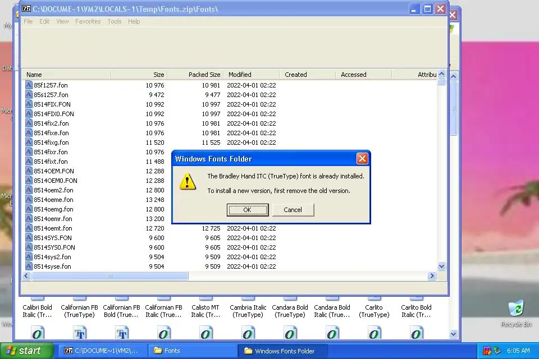Viewport: 539px width, 359px height.
Task: Sort by the Packed Size column header
Action: tap(195, 75)
